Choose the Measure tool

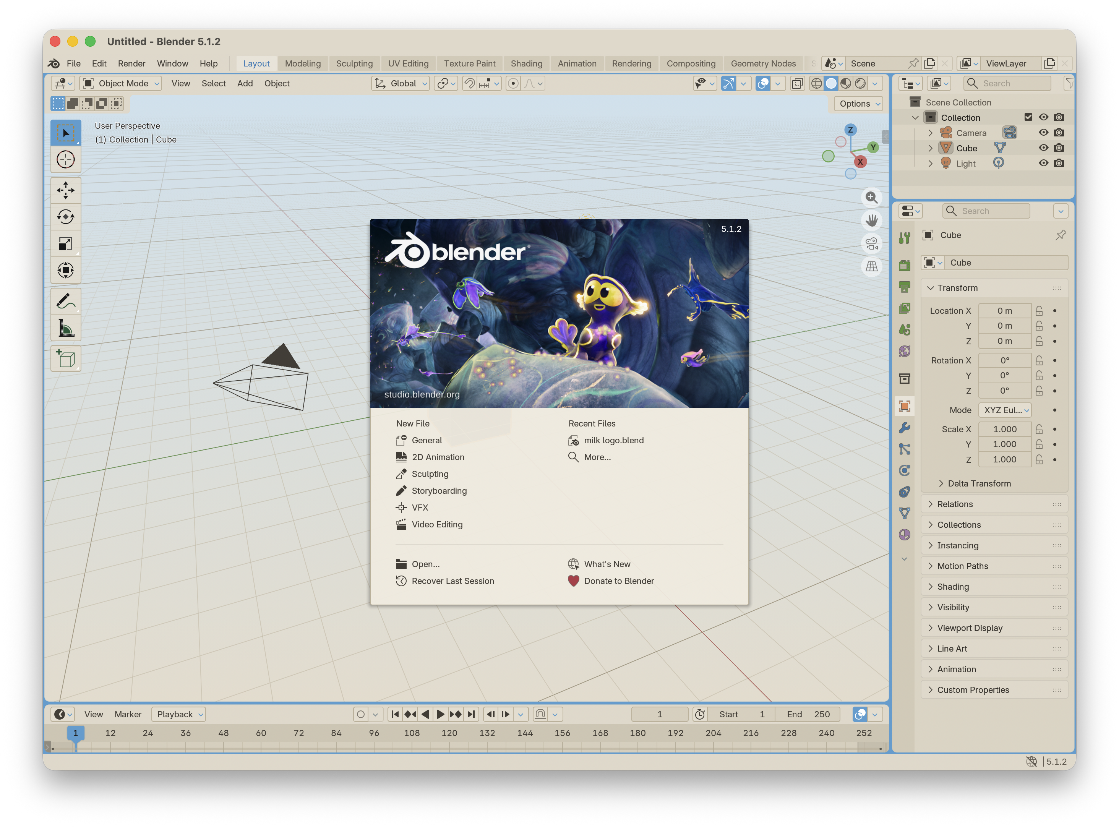click(x=66, y=328)
